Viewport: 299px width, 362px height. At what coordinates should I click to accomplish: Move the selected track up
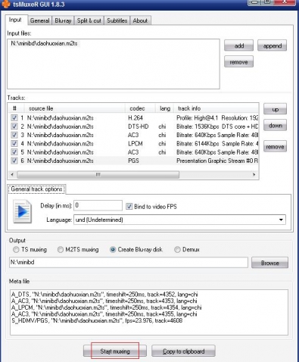275,109
